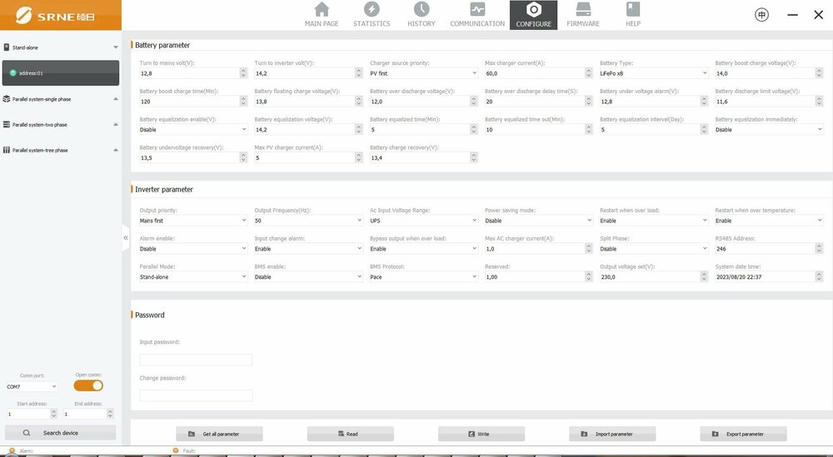Click Output voltage set stepper

point(704,276)
